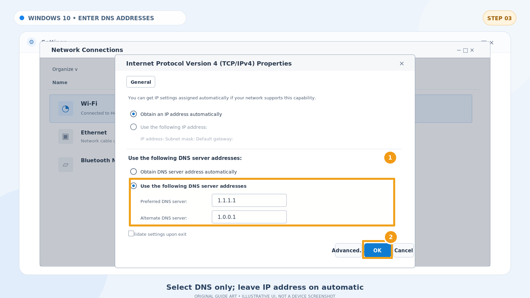Viewport: 530px width, 298px height.
Task: Click the bold DNS server addresses section heading
Action: 185,158
